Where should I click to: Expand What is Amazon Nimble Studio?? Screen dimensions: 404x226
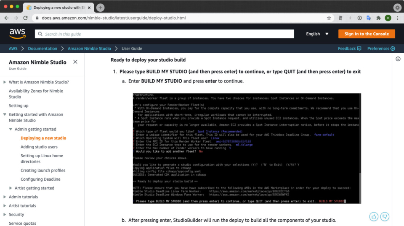[x=5, y=82]
